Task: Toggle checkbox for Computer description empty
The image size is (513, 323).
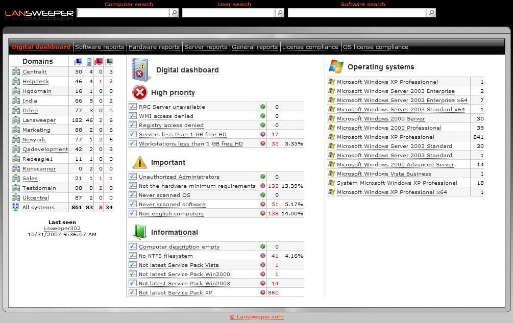Action: click(133, 246)
